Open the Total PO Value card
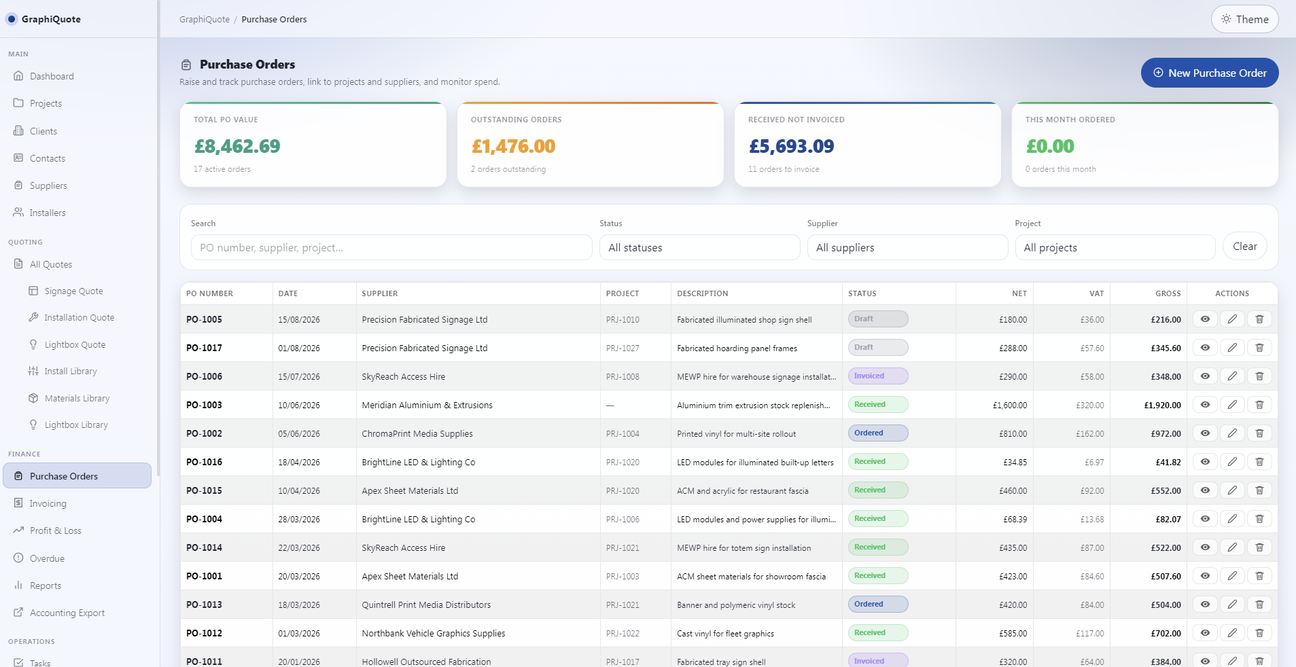The width and height of the screenshot is (1296, 667). (x=313, y=145)
